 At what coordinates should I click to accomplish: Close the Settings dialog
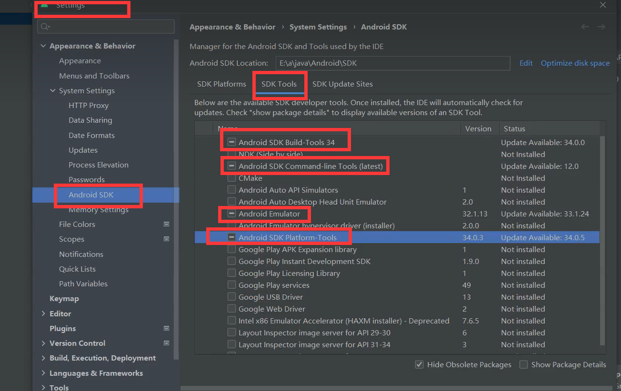pos(603,5)
